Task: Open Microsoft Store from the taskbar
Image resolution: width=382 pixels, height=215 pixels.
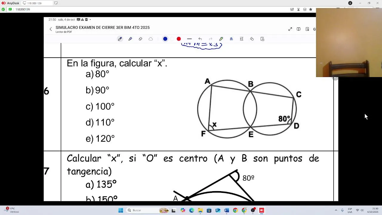Action: point(209,210)
